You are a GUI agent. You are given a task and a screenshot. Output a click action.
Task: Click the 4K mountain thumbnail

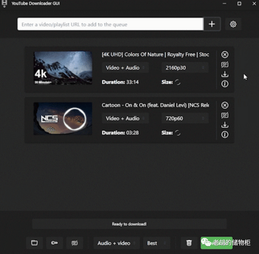(x=63, y=68)
